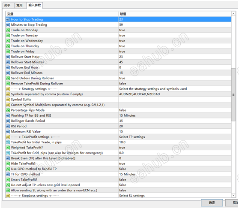Select the 输入参数 tab
Viewport: 239px width, 209px height.
pyautogui.click(x=35, y=5)
